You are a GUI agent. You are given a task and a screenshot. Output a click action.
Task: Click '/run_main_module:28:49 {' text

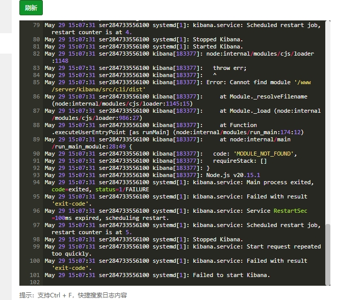pyautogui.click(x=92, y=146)
